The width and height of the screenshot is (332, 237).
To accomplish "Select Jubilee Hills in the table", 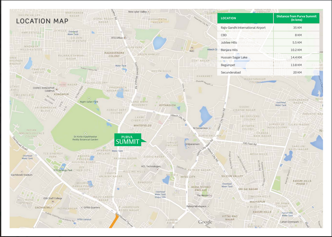I will [x=229, y=43].
